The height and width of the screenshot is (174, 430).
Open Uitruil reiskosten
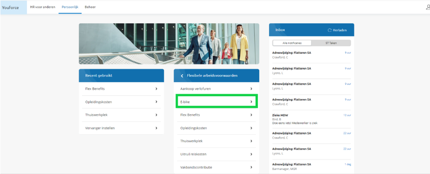tap(216, 154)
